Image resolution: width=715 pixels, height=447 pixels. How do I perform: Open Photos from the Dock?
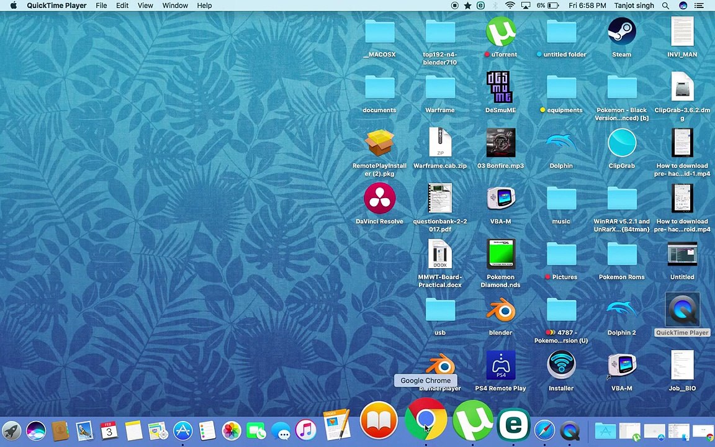tap(231, 431)
